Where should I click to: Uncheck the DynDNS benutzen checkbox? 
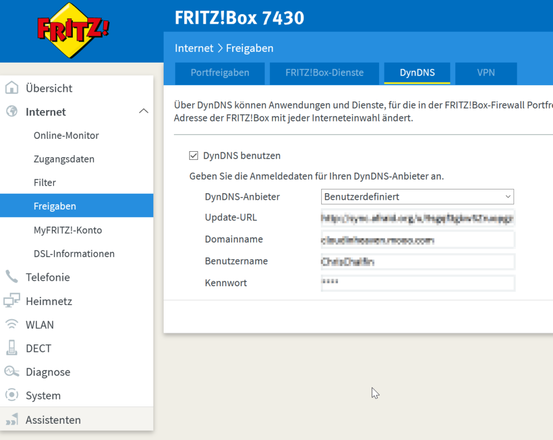point(193,156)
